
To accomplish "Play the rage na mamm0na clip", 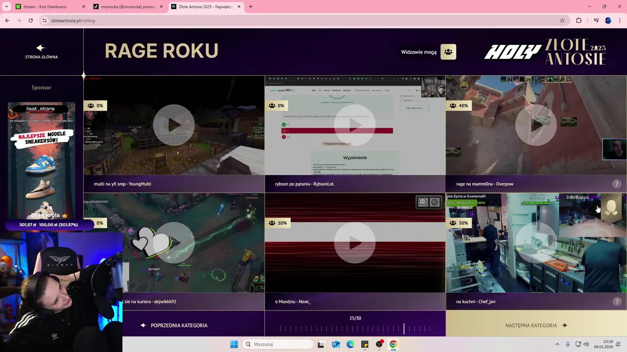I will coord(536,125).
